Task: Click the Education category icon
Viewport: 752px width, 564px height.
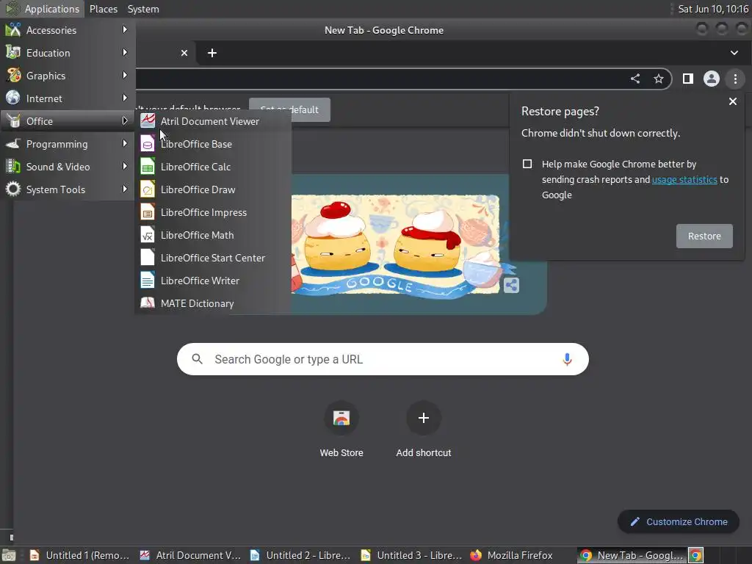Action: [x=13, y=52]
